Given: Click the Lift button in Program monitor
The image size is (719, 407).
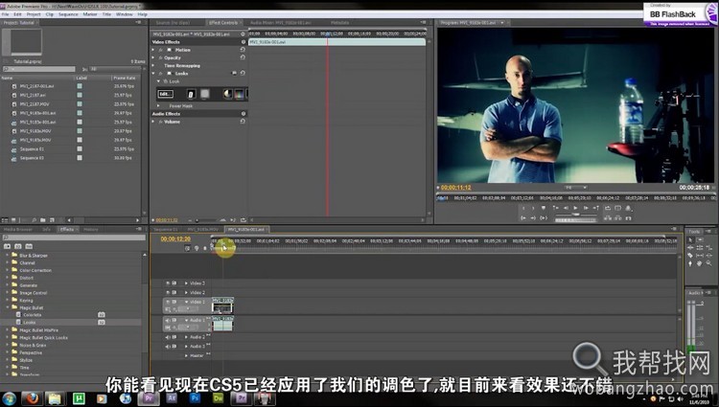Looking at the screenshot, I should coord(607,218).
